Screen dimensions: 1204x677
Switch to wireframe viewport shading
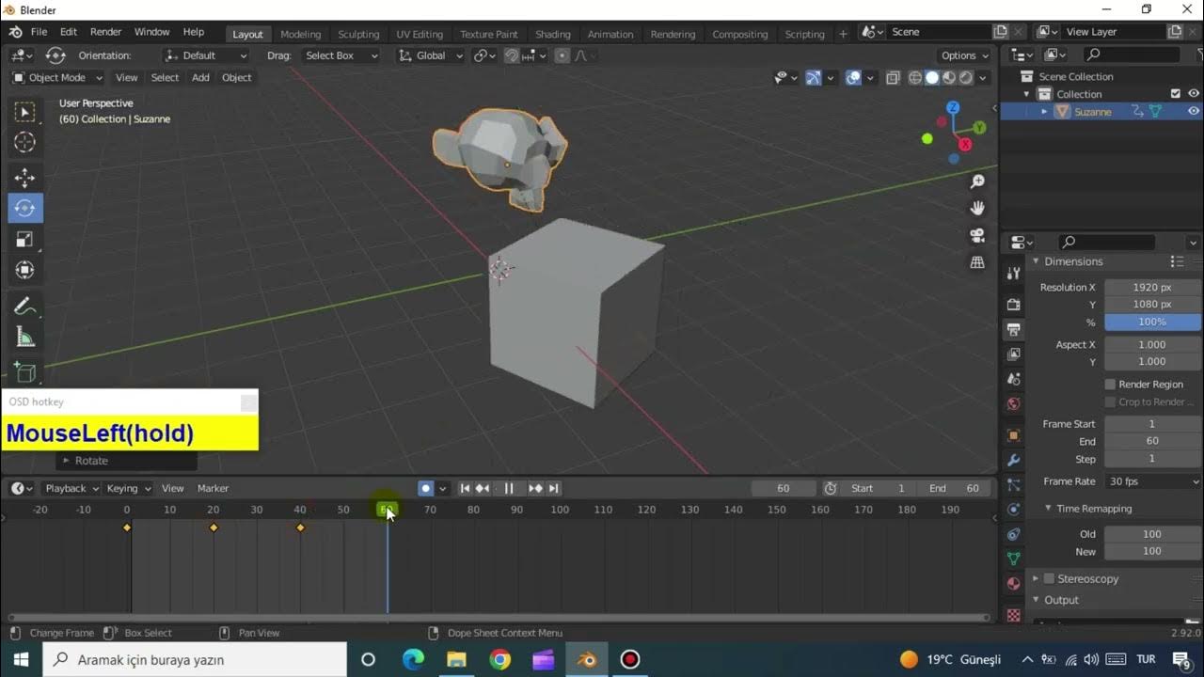[x=915, y=78]
